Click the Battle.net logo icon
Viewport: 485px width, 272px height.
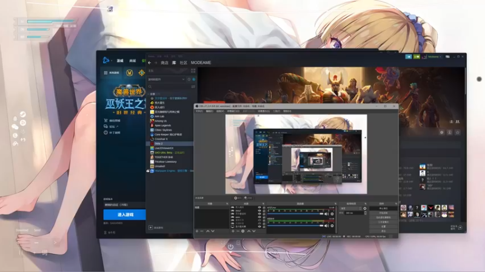tap(105, 60)
